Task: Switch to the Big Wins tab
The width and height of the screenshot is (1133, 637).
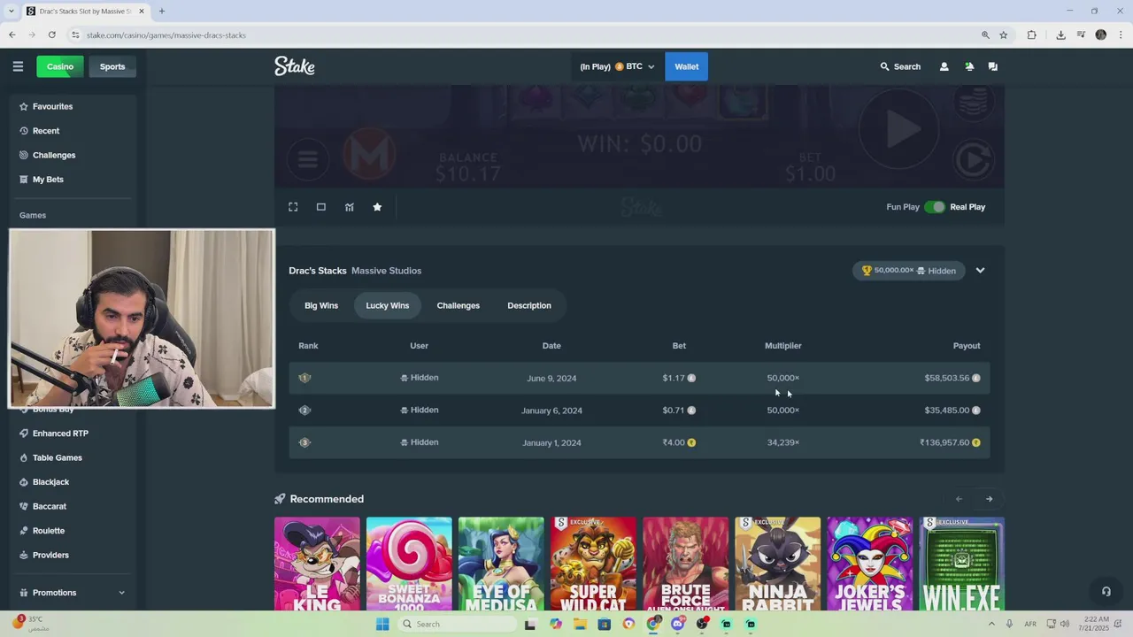Action: pos(321,305)
